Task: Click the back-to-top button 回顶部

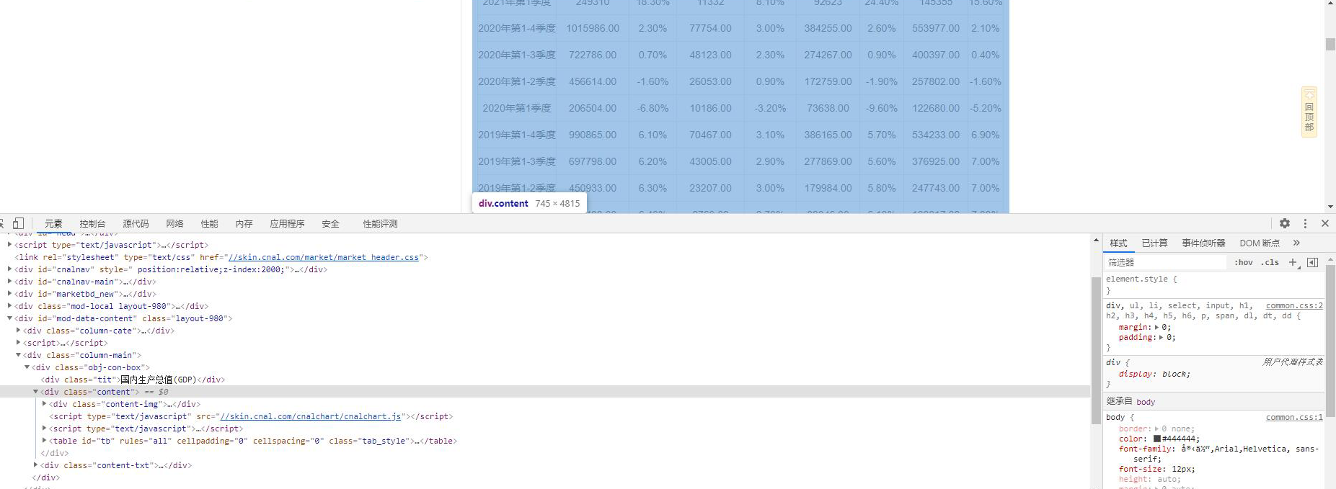Action: pyautogui.click(x=1309, y=112)
